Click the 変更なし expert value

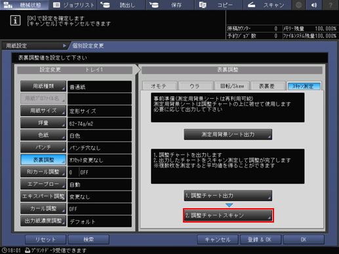click(100, 197)
